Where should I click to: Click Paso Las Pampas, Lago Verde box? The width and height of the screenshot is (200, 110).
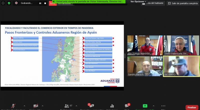coord(98,38)
